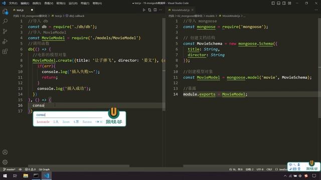321x180 pixels.
Task: Change indentation via 空格: 2 status item
Action: (x=250, y=169)
